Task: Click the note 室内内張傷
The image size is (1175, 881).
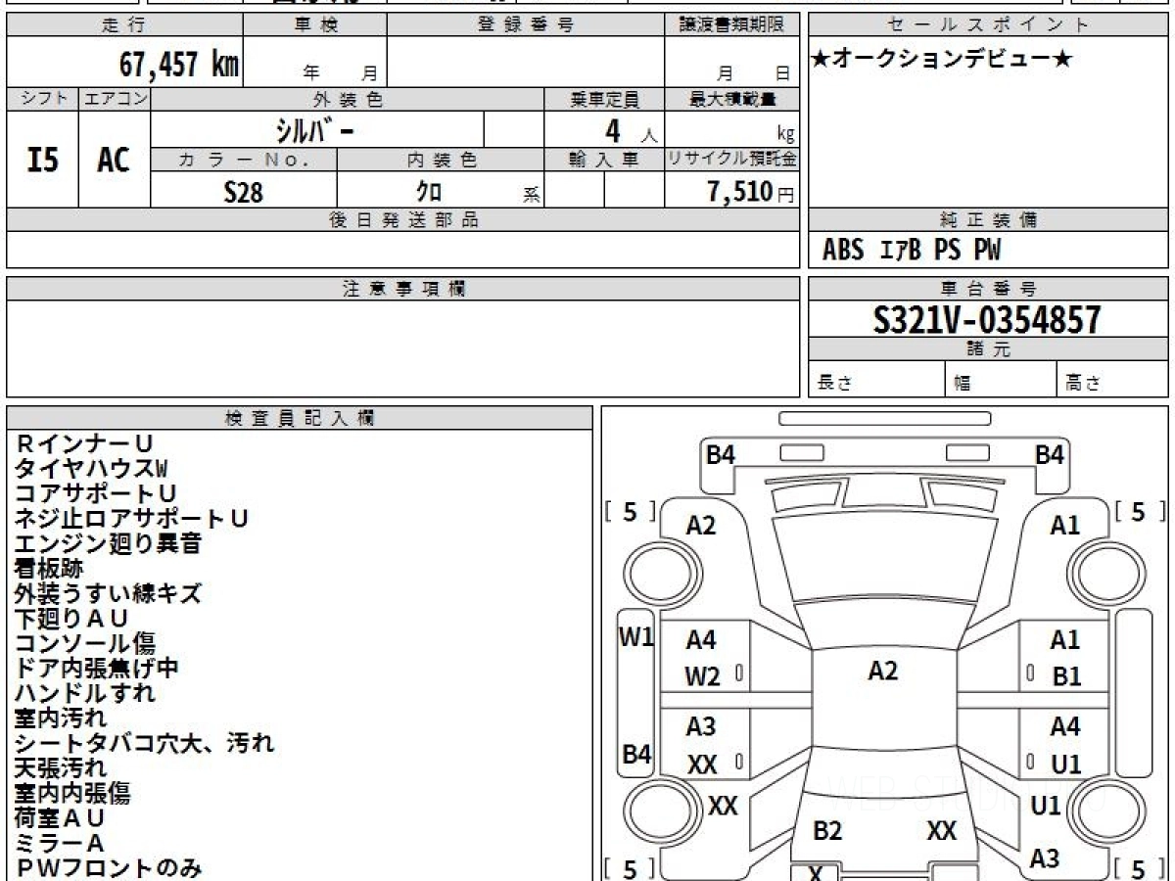Action: (x=72, y=793)
